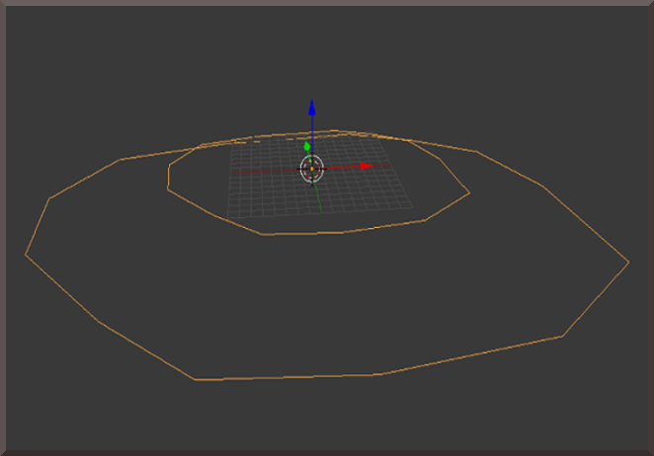Click the grid floor's front-right corner

[412, 207]
